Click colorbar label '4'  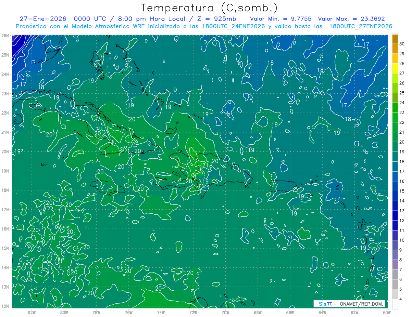pos(401,299)
